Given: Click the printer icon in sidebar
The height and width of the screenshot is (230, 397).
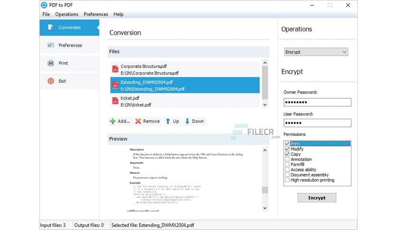Looking at the screenshot, I should 51,63.
